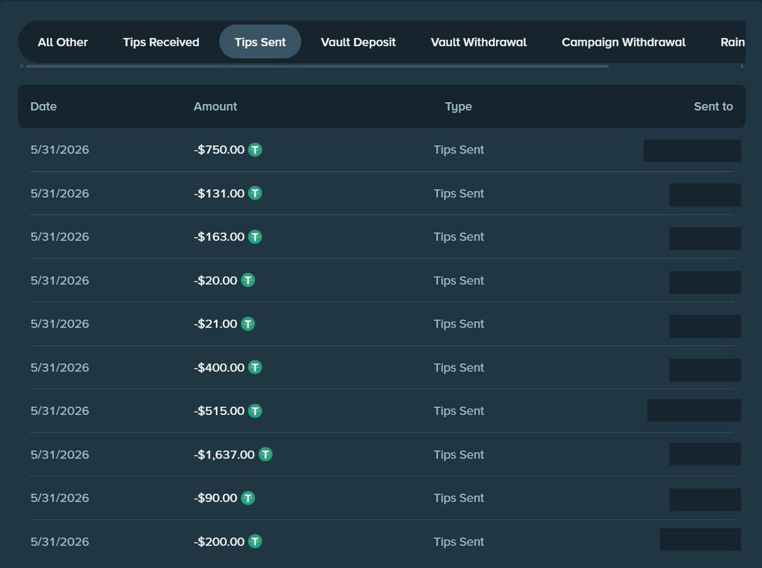Click Tether coin icon beside -$20.00
Image resolution: width=762 pixels, height=568 pixels.
point(248,280)
